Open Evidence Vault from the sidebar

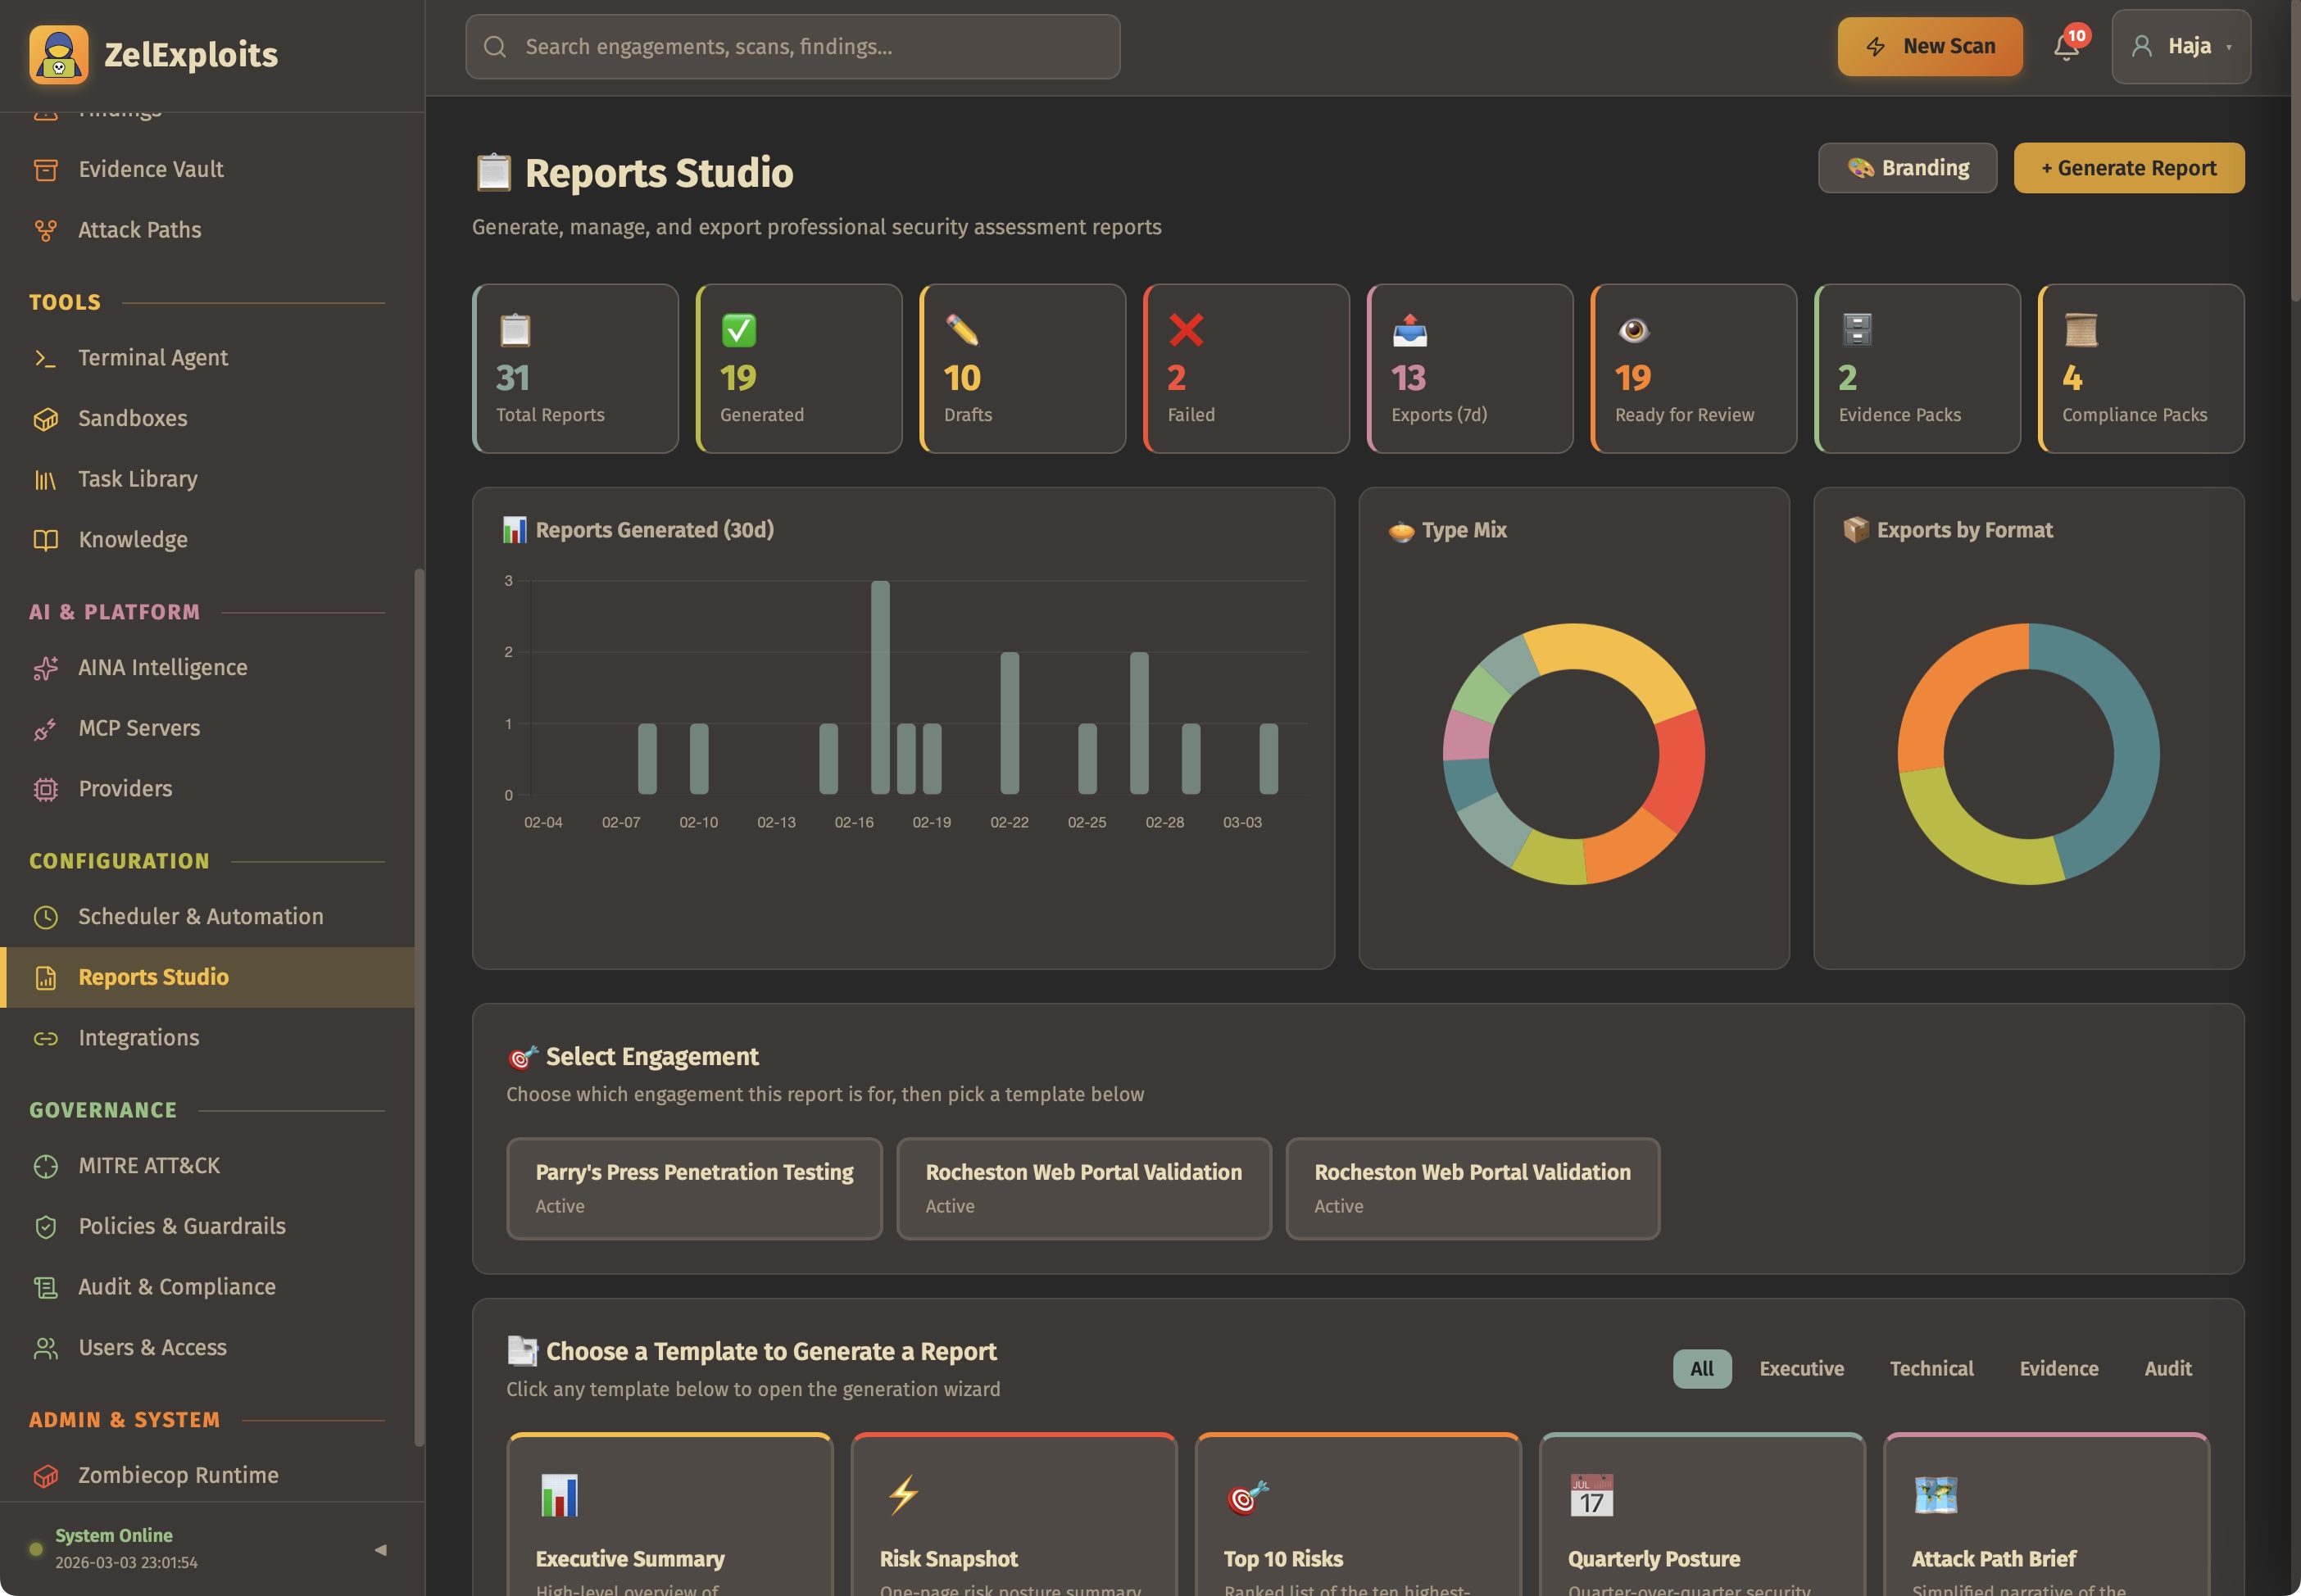[x=150, y=169]
